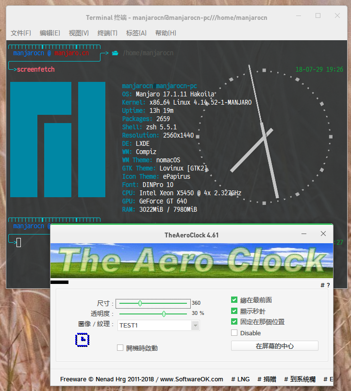Click the 360 size value
Image resolution: width=351 pixels, height=391 pixels.
[x=196, y=303]
